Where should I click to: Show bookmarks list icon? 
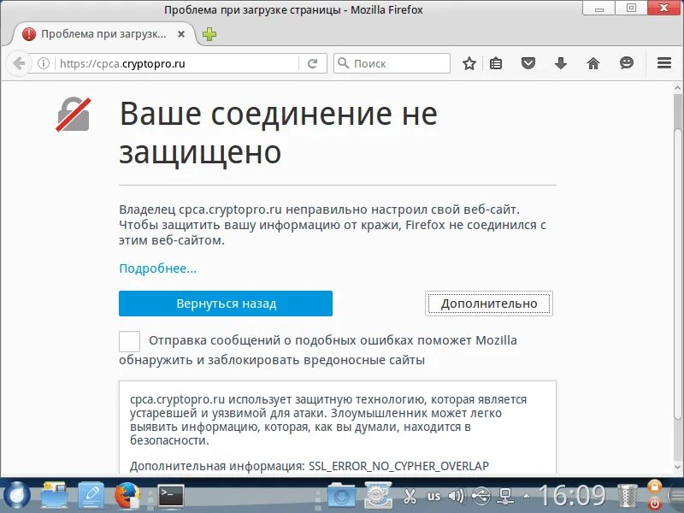(x=496, y=63)
